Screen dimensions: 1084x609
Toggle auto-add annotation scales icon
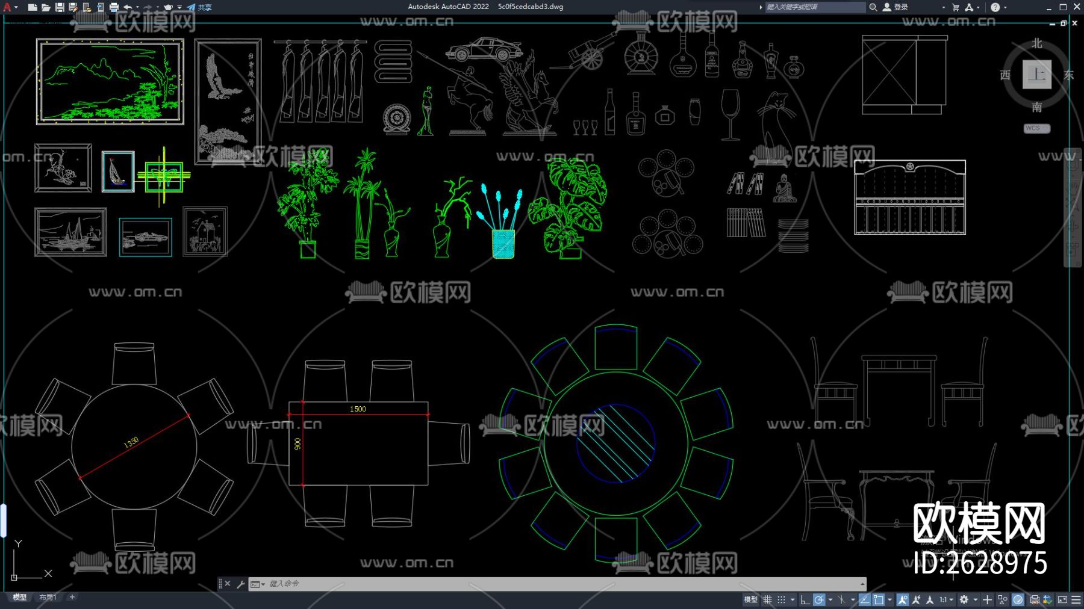pyautogui.click(x=917, y=600)
